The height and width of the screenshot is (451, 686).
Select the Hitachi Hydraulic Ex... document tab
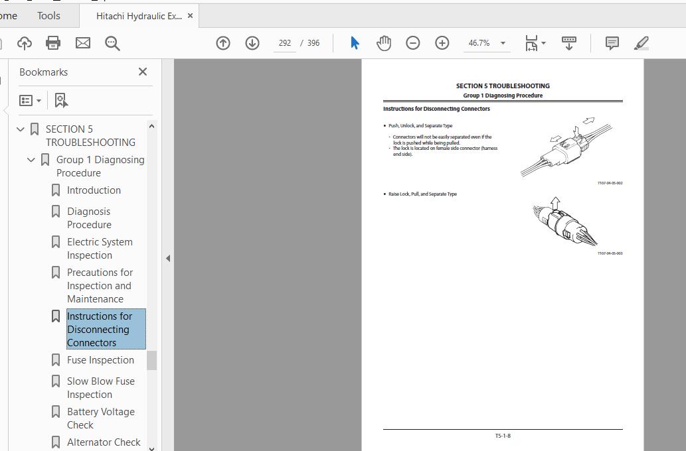point(139,16)
